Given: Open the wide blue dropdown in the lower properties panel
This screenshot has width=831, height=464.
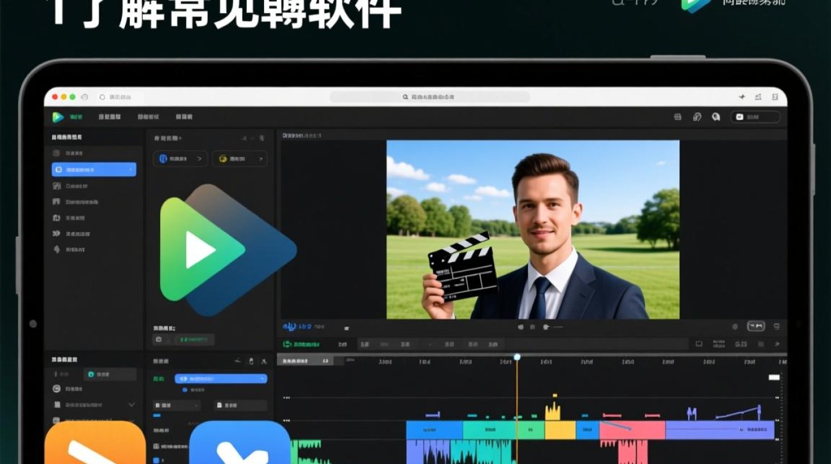Looking at the screenshot, I should [x=221, y=378].
